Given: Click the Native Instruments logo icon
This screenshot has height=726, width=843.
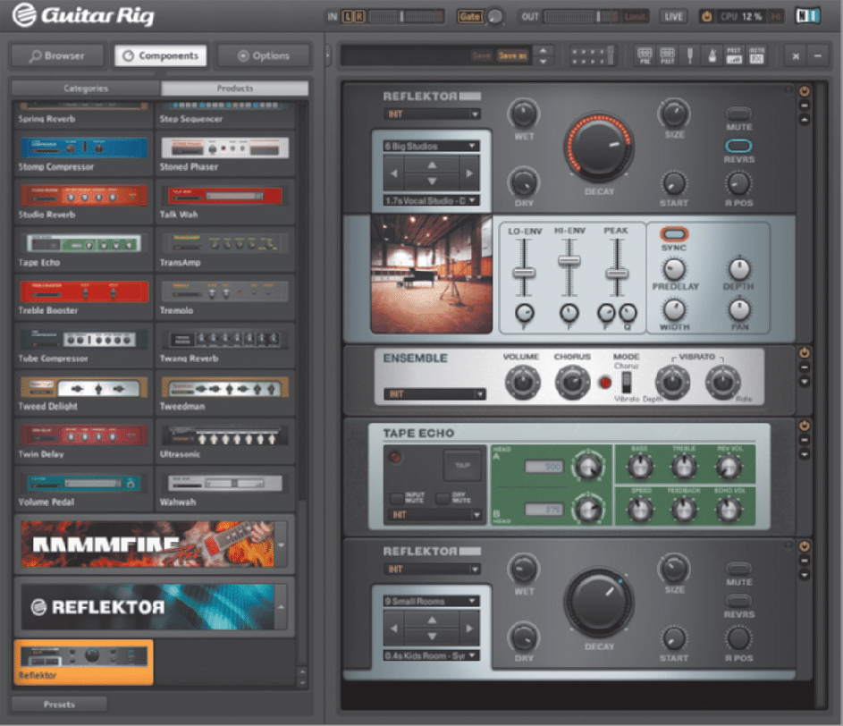Looking at the screenshot, I should (807, 16).
